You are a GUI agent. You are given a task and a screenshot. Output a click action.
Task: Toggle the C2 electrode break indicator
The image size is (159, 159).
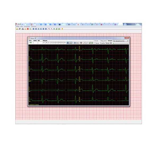pyautogui.click(x=54, y=43)
